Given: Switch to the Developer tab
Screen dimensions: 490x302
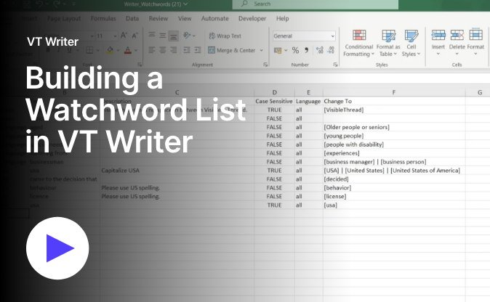Looking at the screenshot, I should 252,18.
